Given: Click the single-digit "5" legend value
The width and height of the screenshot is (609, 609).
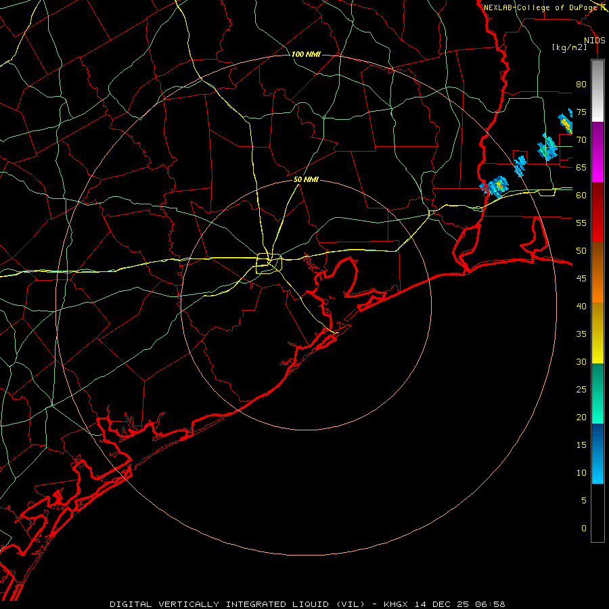Looking at the screenshot, I should click(x=584, y=501).
